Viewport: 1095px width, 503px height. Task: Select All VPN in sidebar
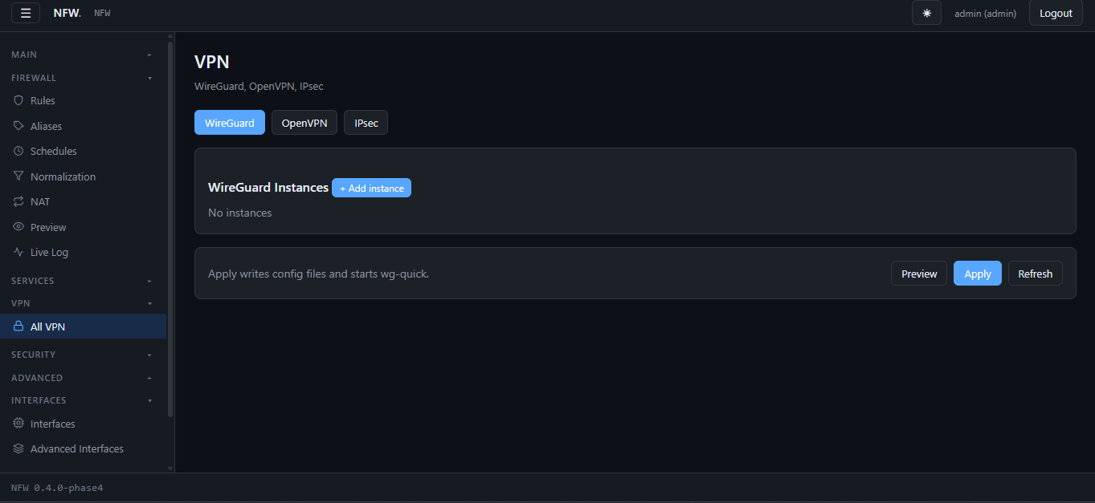click(x=84, y=327)
